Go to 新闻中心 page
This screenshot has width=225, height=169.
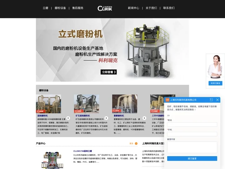click(x=133, y=8)
